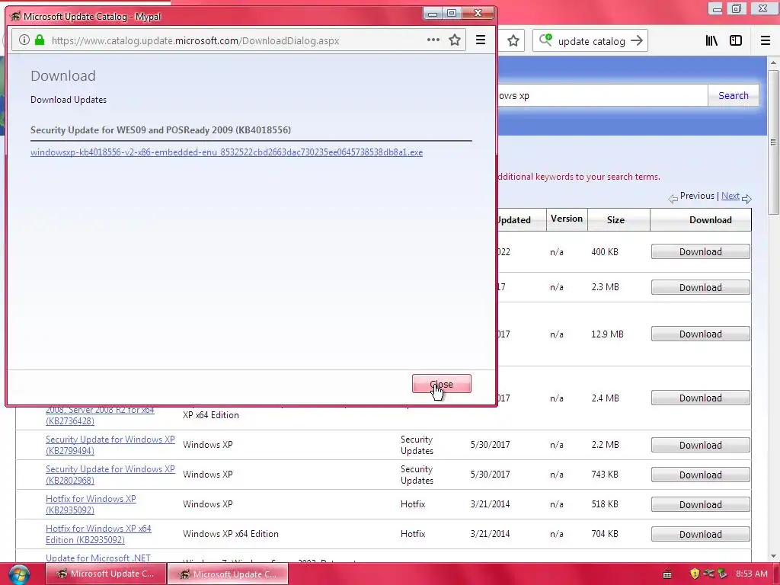Viewport: 780px width, 585px height.
Task: Click the Windows Start orb
Action: coord(19,574)
